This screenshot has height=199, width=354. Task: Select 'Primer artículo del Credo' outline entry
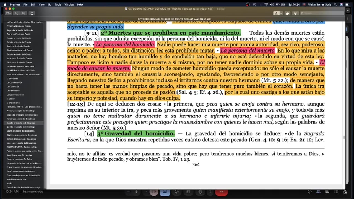click(19, 26)
